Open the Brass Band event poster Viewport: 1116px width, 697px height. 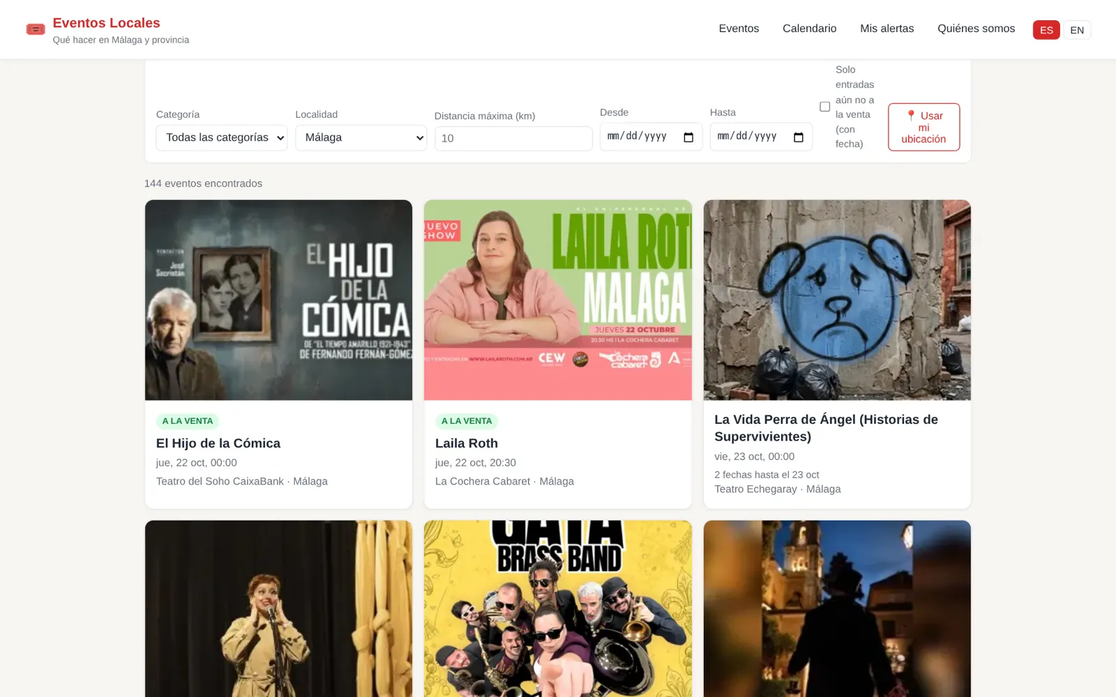558,608
